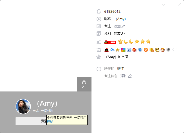Screen dimensions: 184x133
Task: Click the orange circle G badge
Action: pos(146,50)
